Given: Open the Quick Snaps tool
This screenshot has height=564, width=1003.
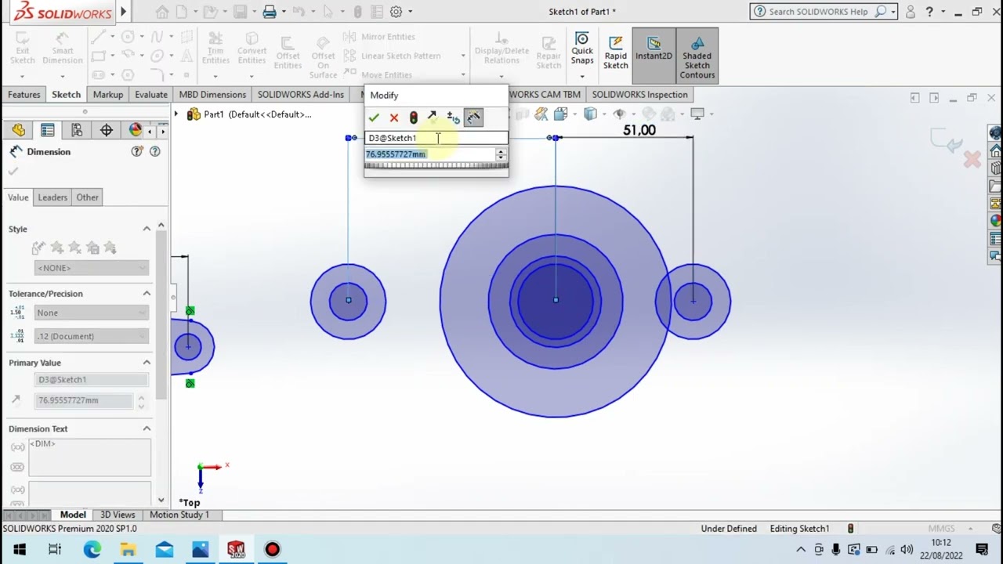Looking at the screenshot, I should 582,49.
